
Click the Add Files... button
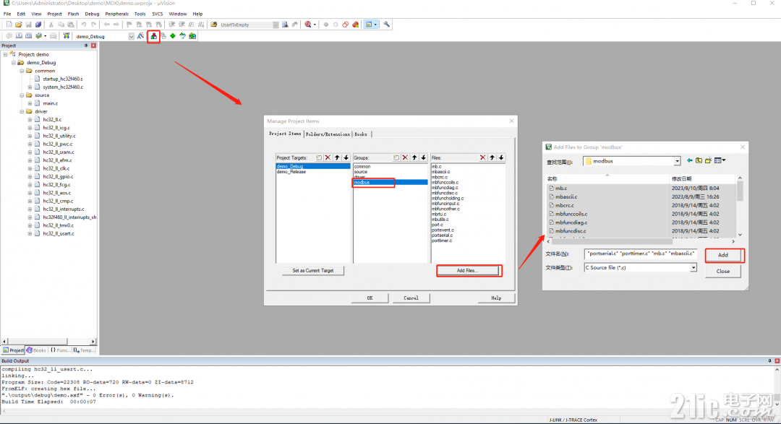[467, 271]
